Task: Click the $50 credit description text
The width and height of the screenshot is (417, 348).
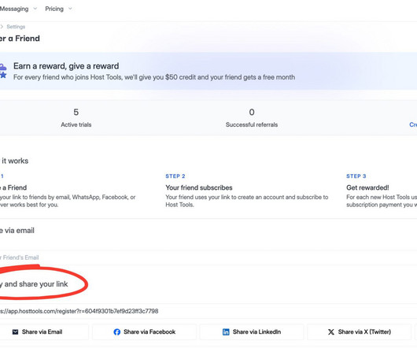Action: pos(154,77)
